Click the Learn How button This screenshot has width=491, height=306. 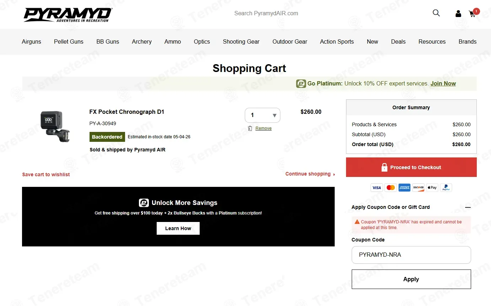(x=178, y=228)
